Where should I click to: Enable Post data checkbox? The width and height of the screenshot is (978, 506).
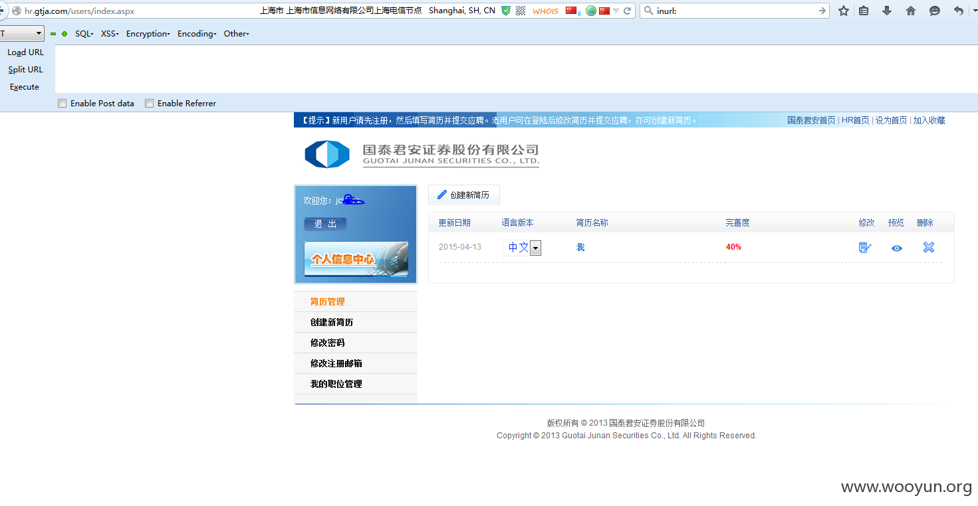[x=62, y=103]
